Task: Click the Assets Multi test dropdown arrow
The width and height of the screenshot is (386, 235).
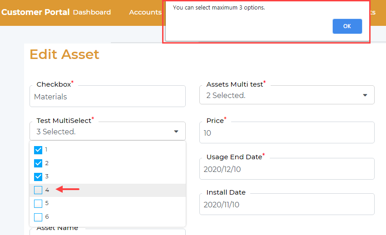Action: tap(365, 95)
